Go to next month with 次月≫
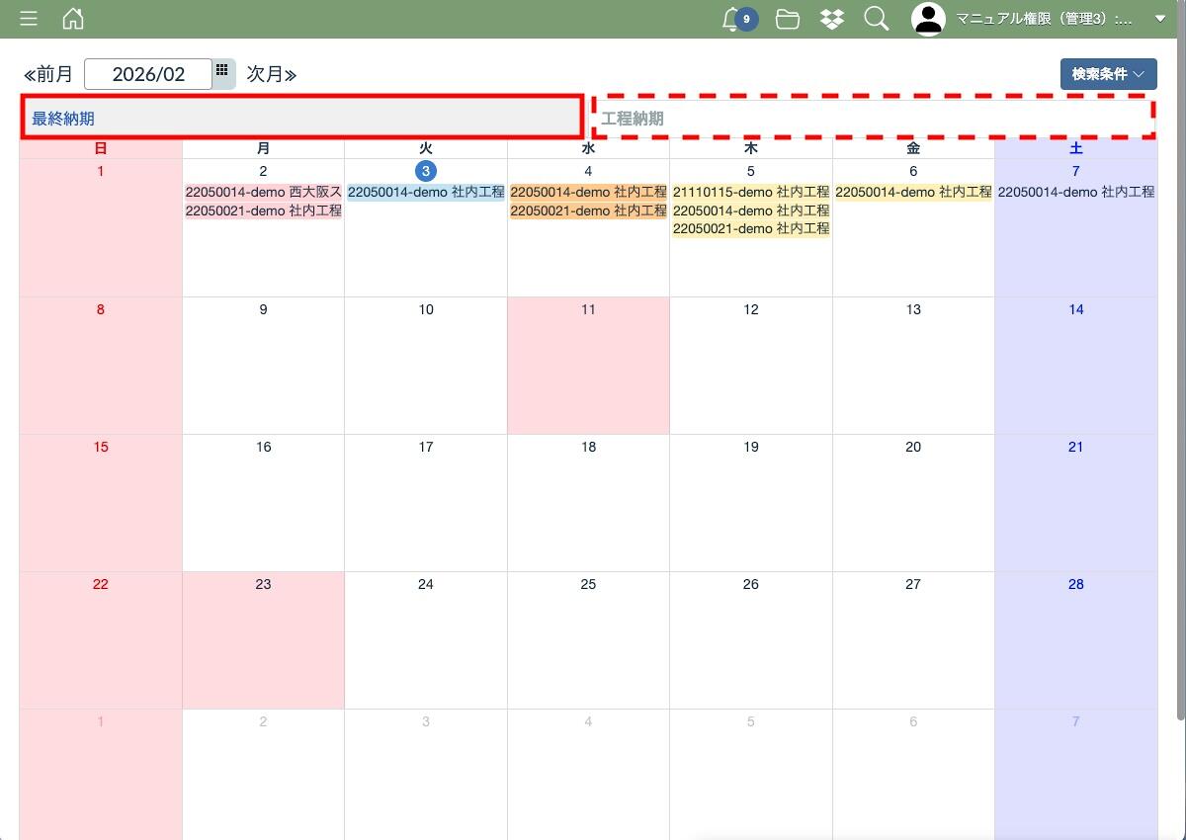 pyautogui.click(x=272, y=74)
